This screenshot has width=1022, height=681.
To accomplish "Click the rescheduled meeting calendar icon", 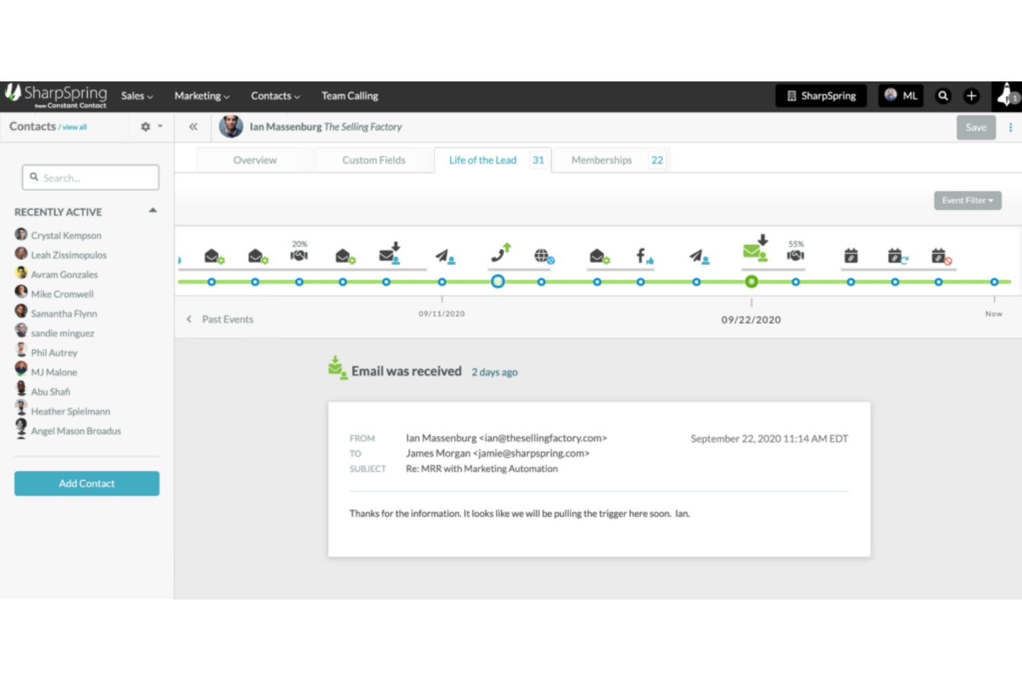I will coord(896,256).
